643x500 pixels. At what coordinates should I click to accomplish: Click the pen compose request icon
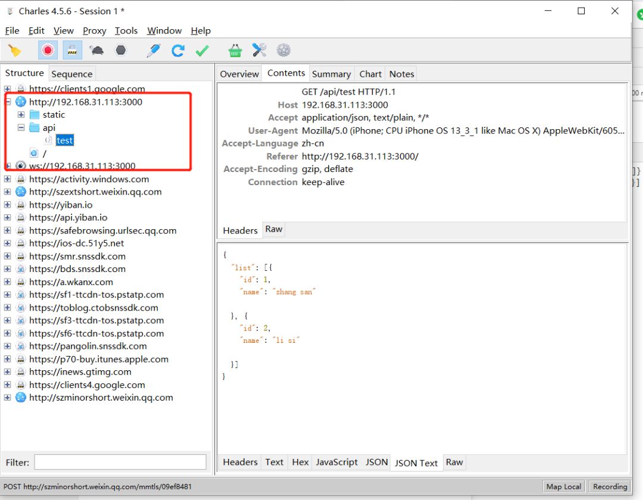154,51
